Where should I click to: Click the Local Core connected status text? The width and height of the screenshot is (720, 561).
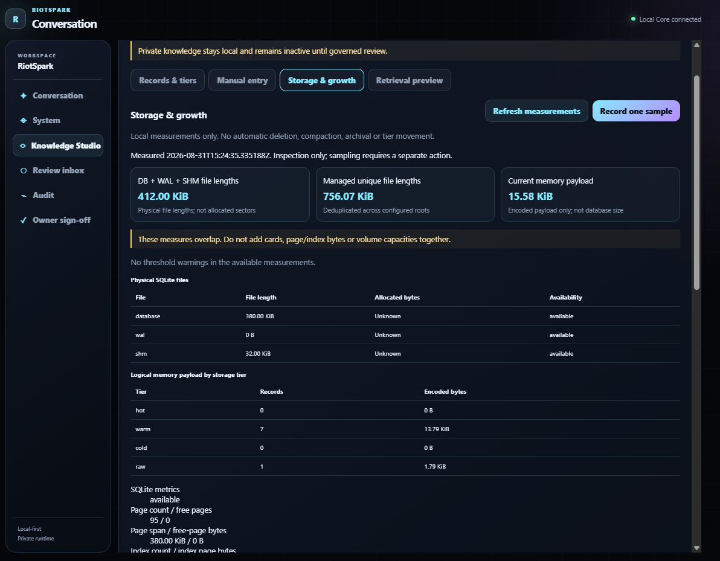[670, 19]
